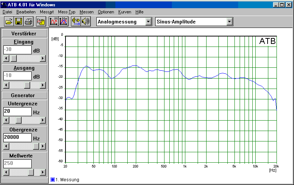Click the Untergrenze frequency input field
Image resolution: width=294 pixels, height=185 pixels.
17,111
